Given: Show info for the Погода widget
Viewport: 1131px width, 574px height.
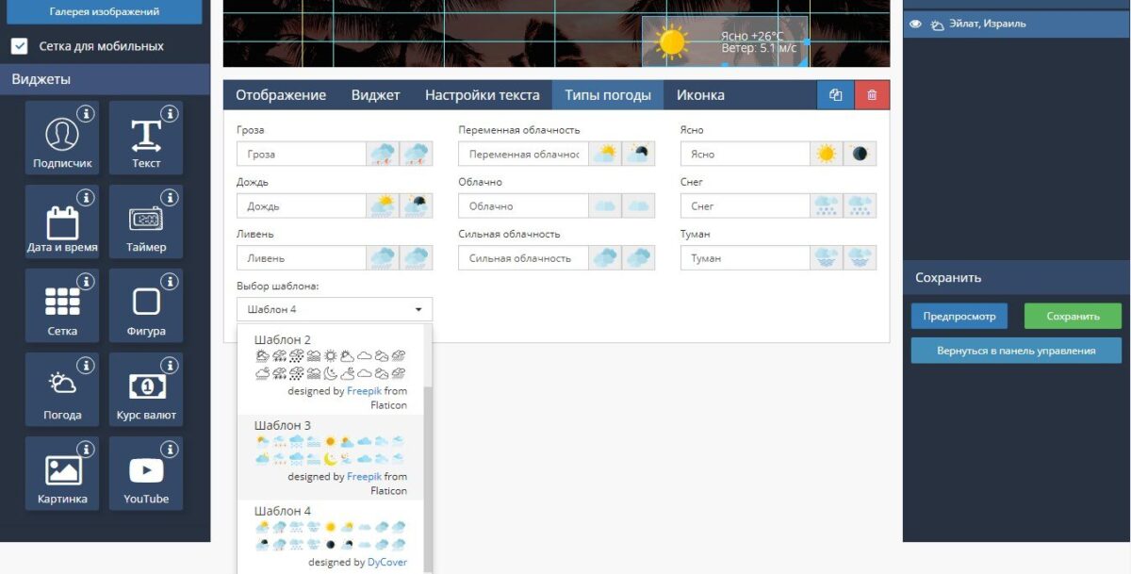Looking at the screenshot, I should (x=86, y=366).
